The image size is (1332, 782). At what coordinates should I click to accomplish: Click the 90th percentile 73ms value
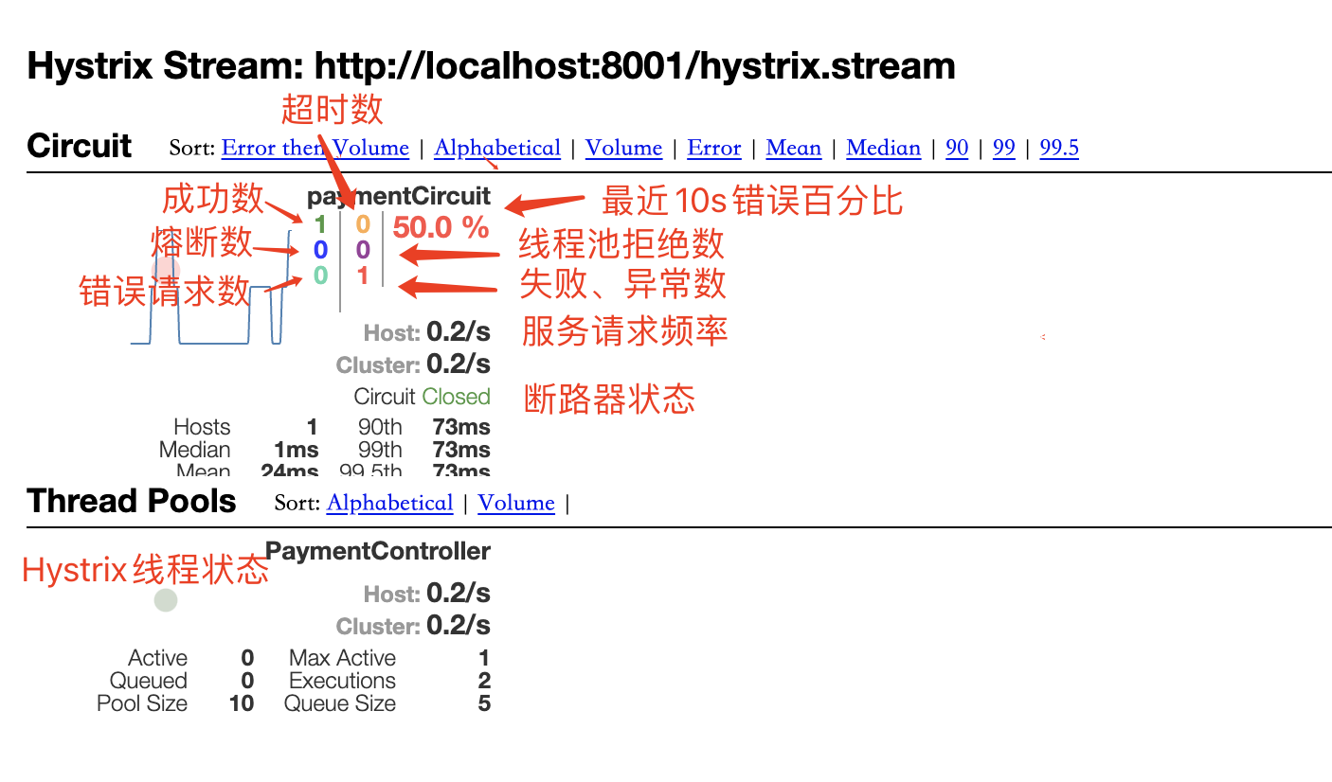coord(461,427)
